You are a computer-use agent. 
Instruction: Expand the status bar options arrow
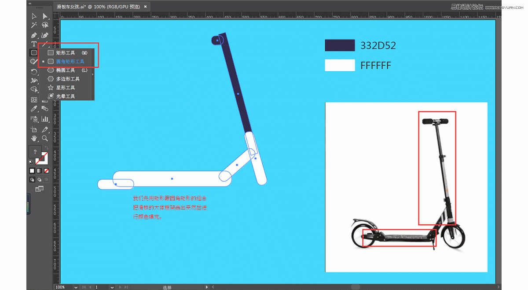[208, 287]
